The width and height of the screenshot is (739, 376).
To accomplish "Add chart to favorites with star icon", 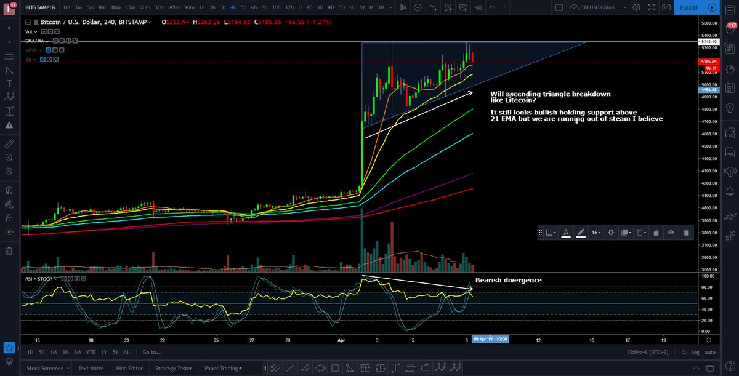I will 9,348.
